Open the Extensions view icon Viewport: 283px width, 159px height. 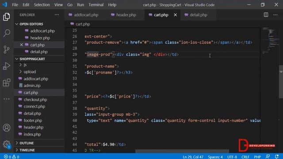point(7,83)
